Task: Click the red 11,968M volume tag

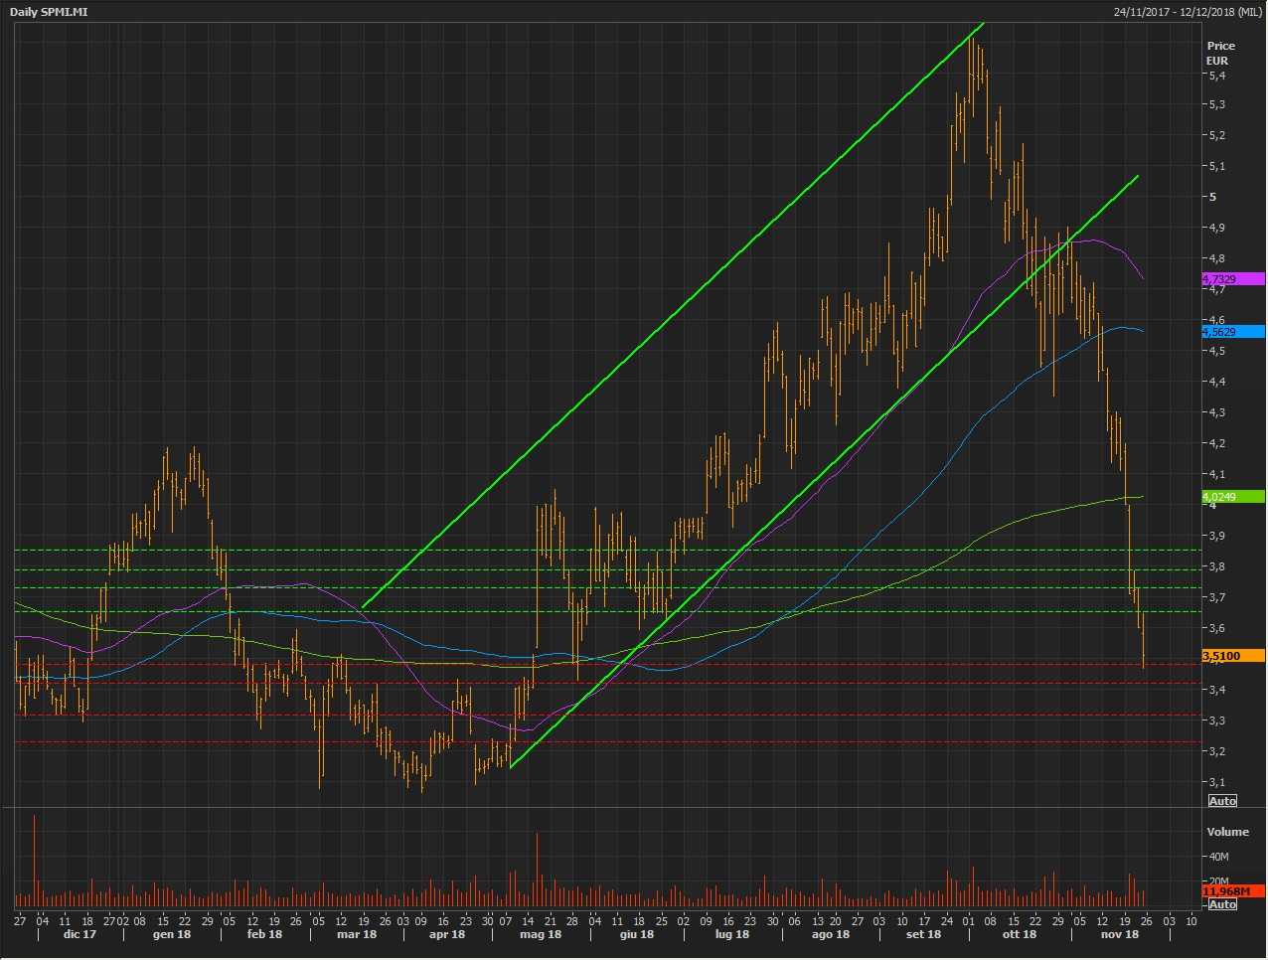Action: coord(1232,891)
